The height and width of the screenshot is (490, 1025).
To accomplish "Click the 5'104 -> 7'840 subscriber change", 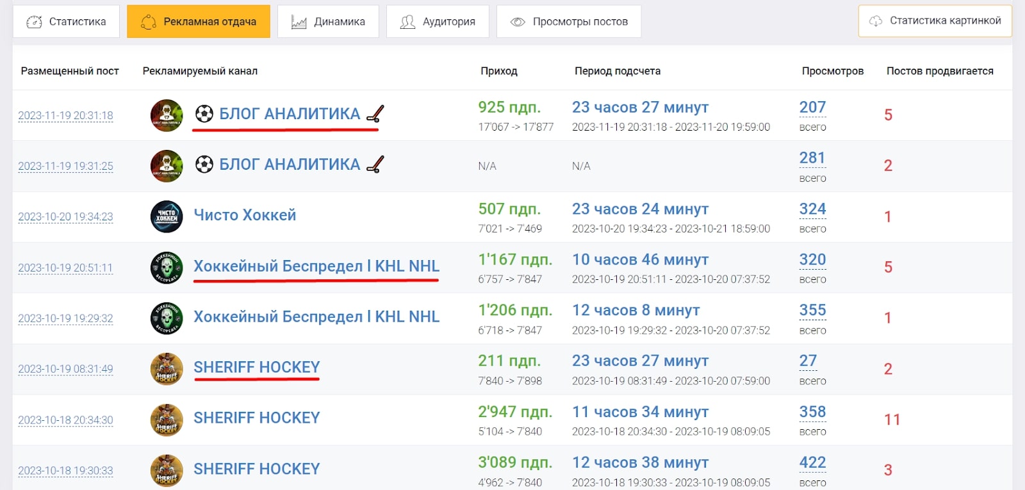I will 510,432.
